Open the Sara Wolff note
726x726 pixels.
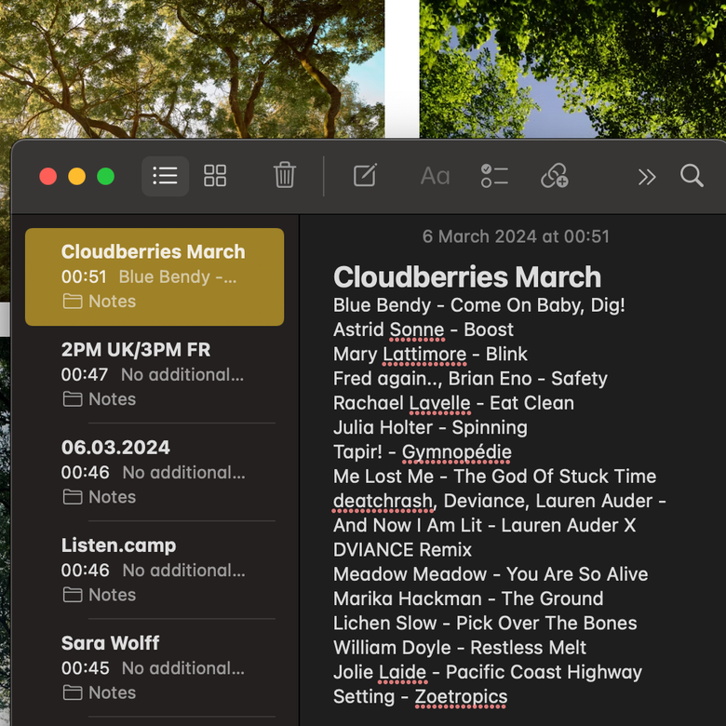pyautogui.click(x=155, y=667)
